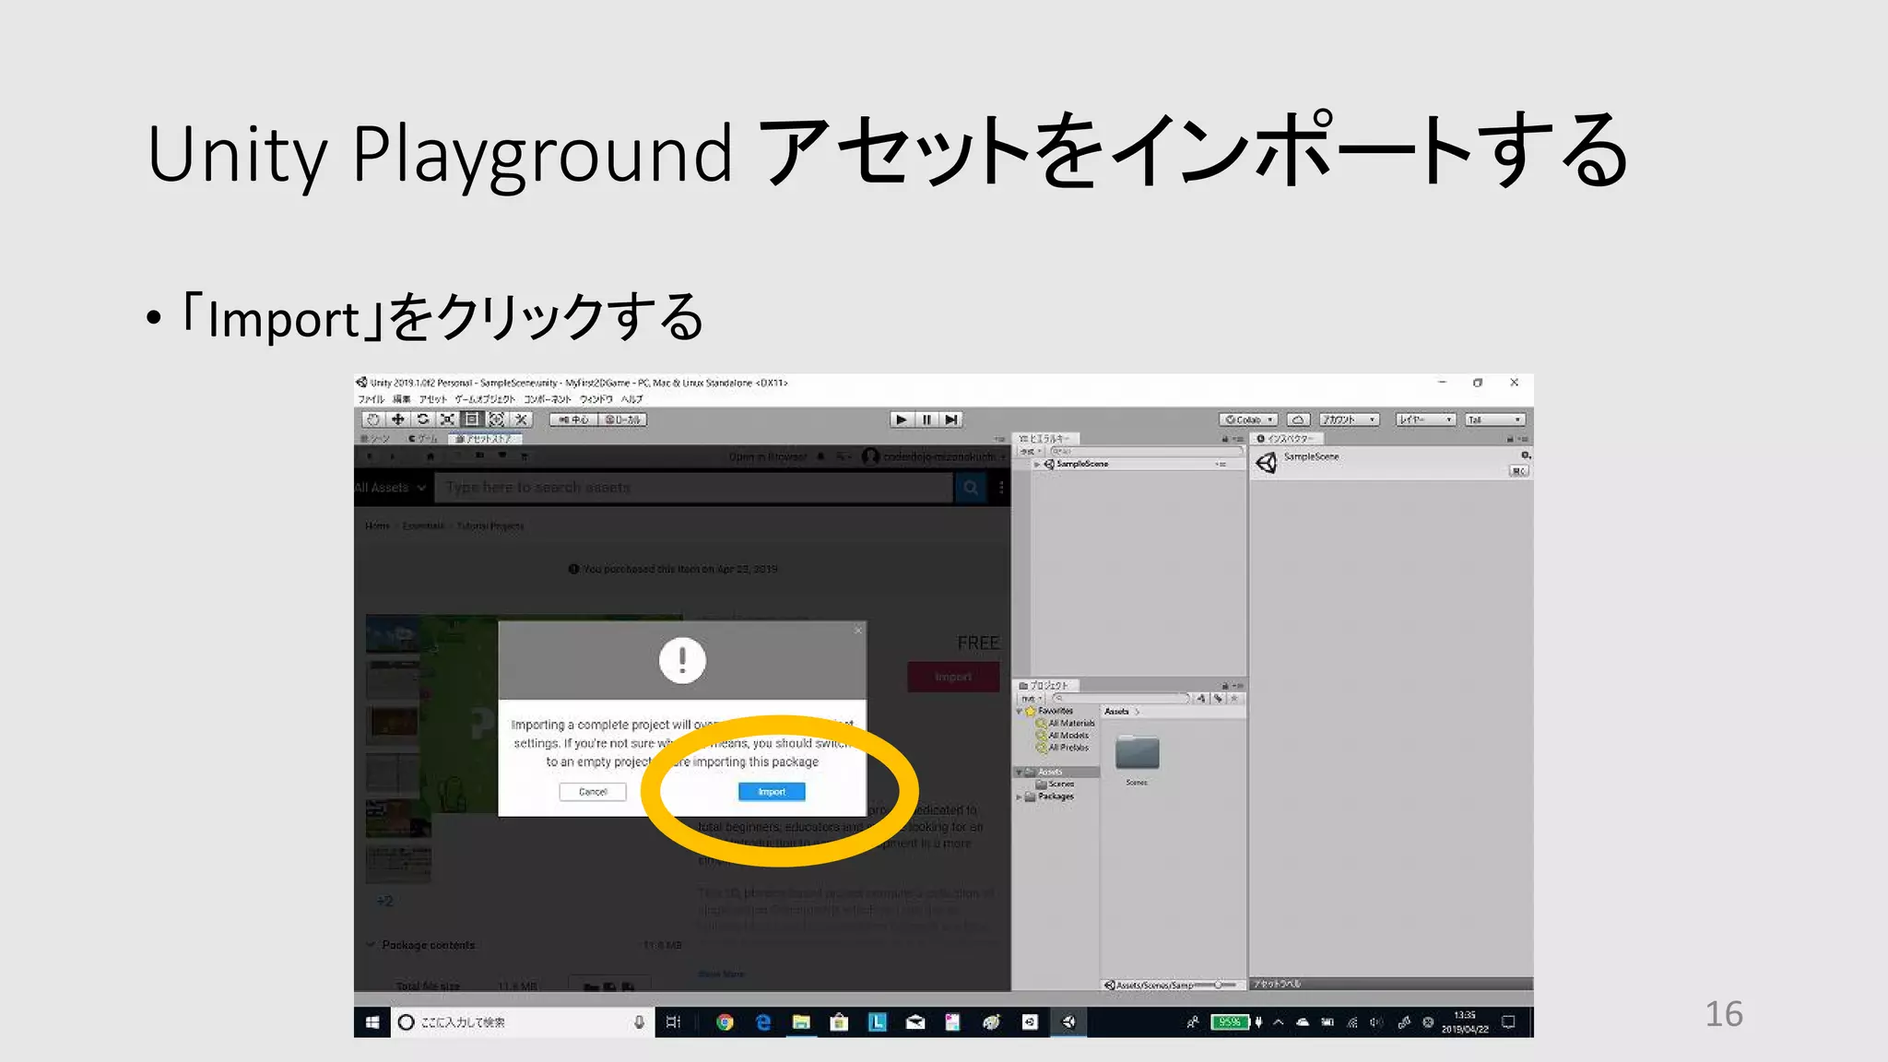Select the Asset Store (アセットストア) tab
The height and width of the screenshot is (1062, 1888).
(485, 439)
